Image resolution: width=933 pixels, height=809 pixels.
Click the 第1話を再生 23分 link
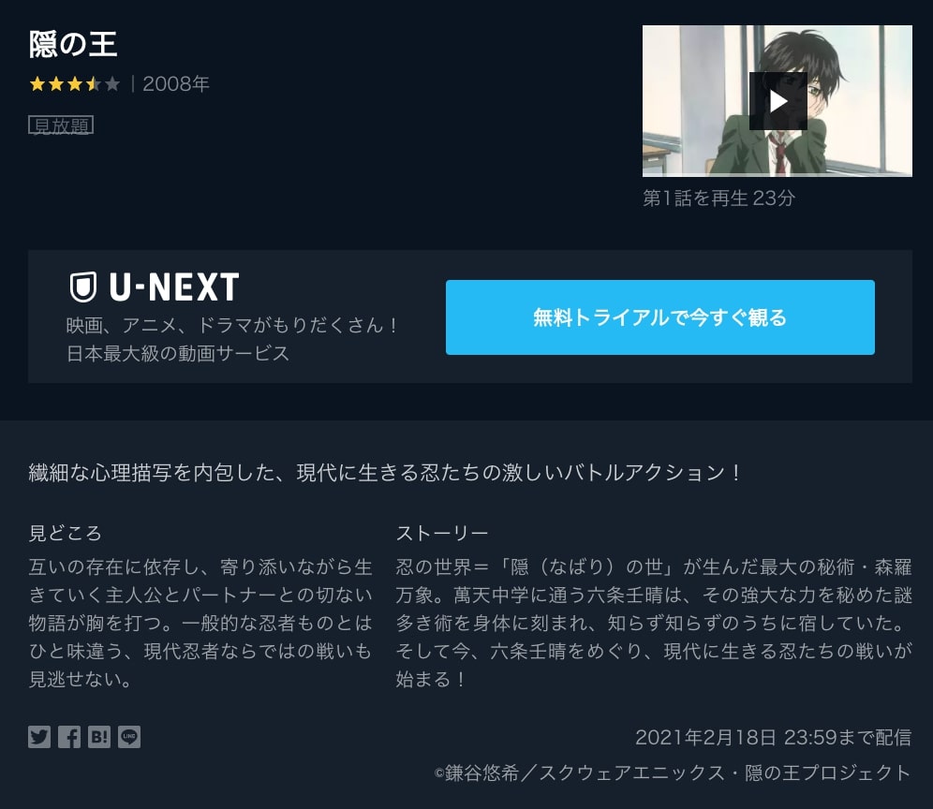tap(718, 199)
